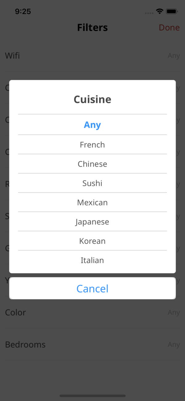This screenshot has width=185, height=401.
Task: Choose Chinese from the cuisine list
Action: pyautogui.click(x=92, y=164)
